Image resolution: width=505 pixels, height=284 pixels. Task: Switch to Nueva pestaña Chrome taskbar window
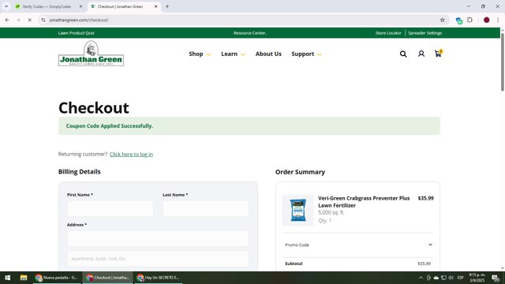coord(57,278)
